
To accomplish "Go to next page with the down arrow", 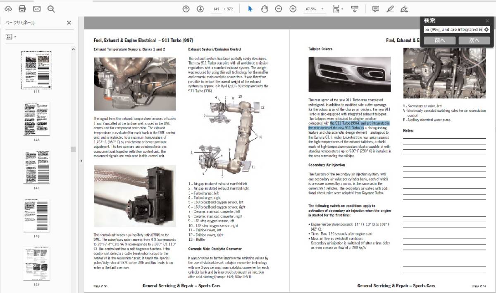I will click(x=200, y=9).
